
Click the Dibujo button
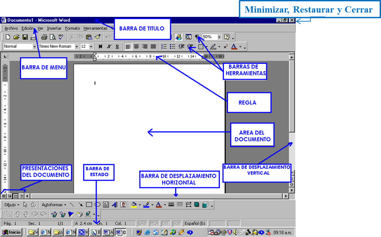coord(10,204)
